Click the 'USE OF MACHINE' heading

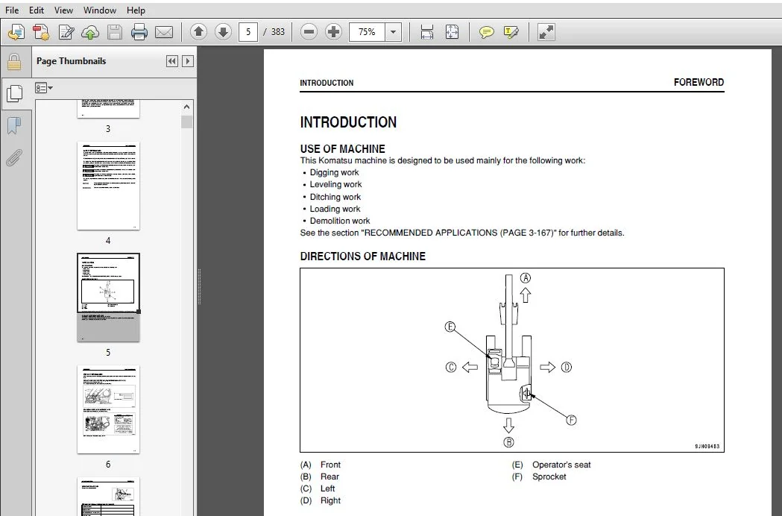point(342,148)
